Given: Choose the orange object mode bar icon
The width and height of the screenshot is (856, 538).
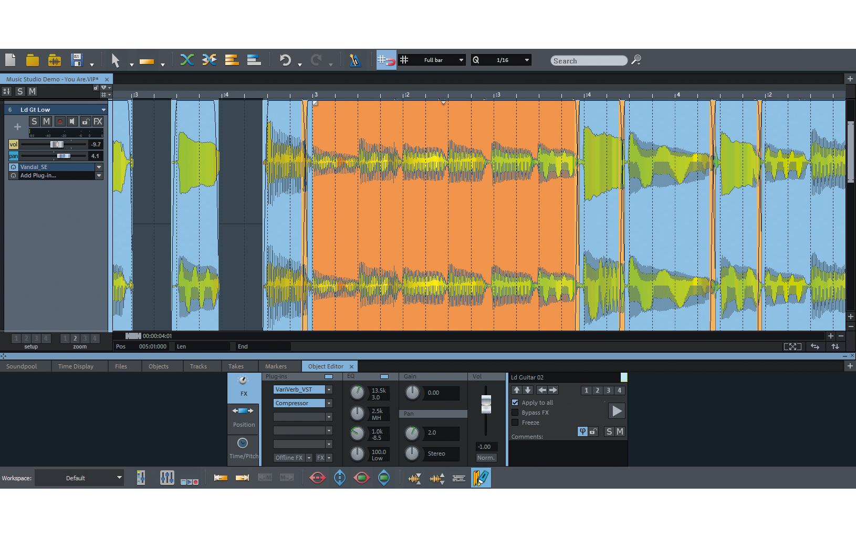Looking at the screenshot, I should pyautogui.click(x=147, y=61).
